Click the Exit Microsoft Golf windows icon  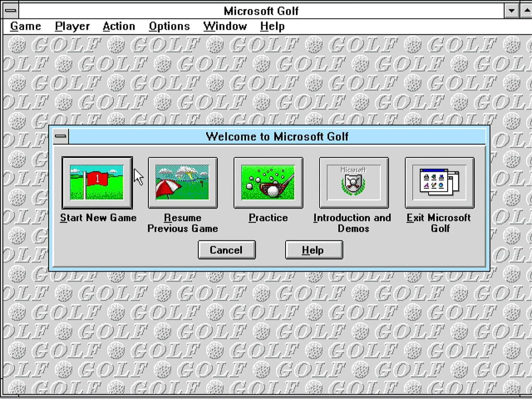(439, 183)
